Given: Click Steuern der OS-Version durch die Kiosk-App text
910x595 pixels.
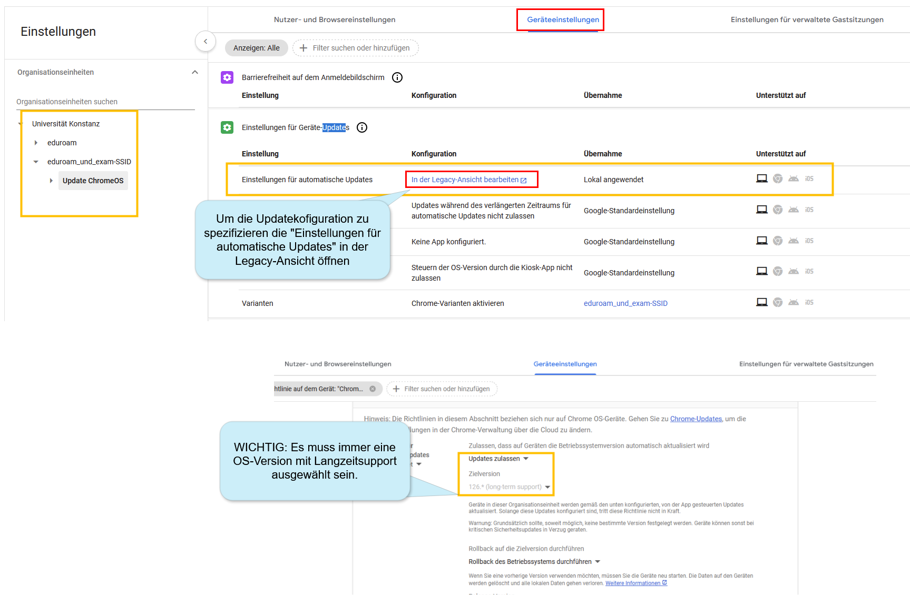Looking at the screenshot, I should pyautogui.click(x=492, y=273).
